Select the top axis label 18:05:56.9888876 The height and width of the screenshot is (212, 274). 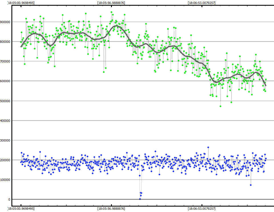tap(111, 3)
